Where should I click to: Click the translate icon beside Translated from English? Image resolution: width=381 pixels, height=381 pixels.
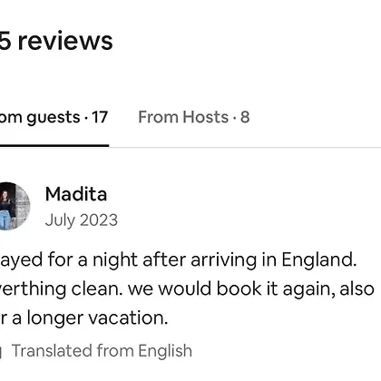click(1, 351)
